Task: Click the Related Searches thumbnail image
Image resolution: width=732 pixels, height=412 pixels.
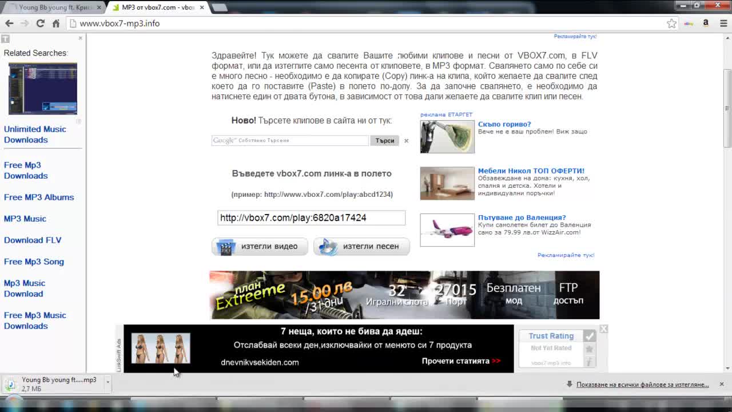Action: pyautogui.click(x=43, y=89)
